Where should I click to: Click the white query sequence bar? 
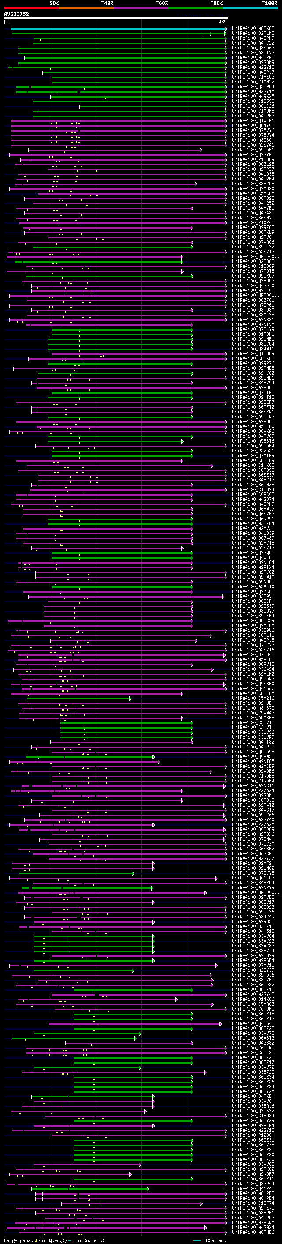point(116,19)
